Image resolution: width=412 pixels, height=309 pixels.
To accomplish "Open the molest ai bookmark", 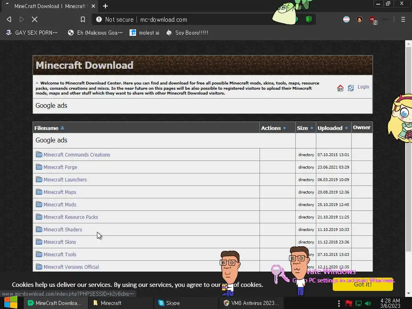I will (144, 33).
